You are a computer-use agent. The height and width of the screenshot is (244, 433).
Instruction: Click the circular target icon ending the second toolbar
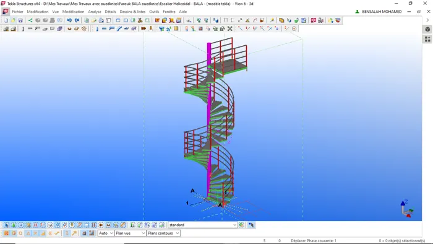(x=294, y=28)
